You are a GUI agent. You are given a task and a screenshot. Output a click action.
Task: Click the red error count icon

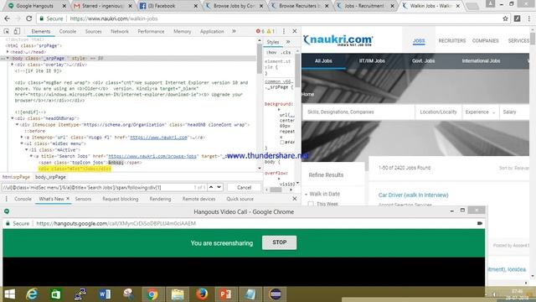(x=258, y=31)
